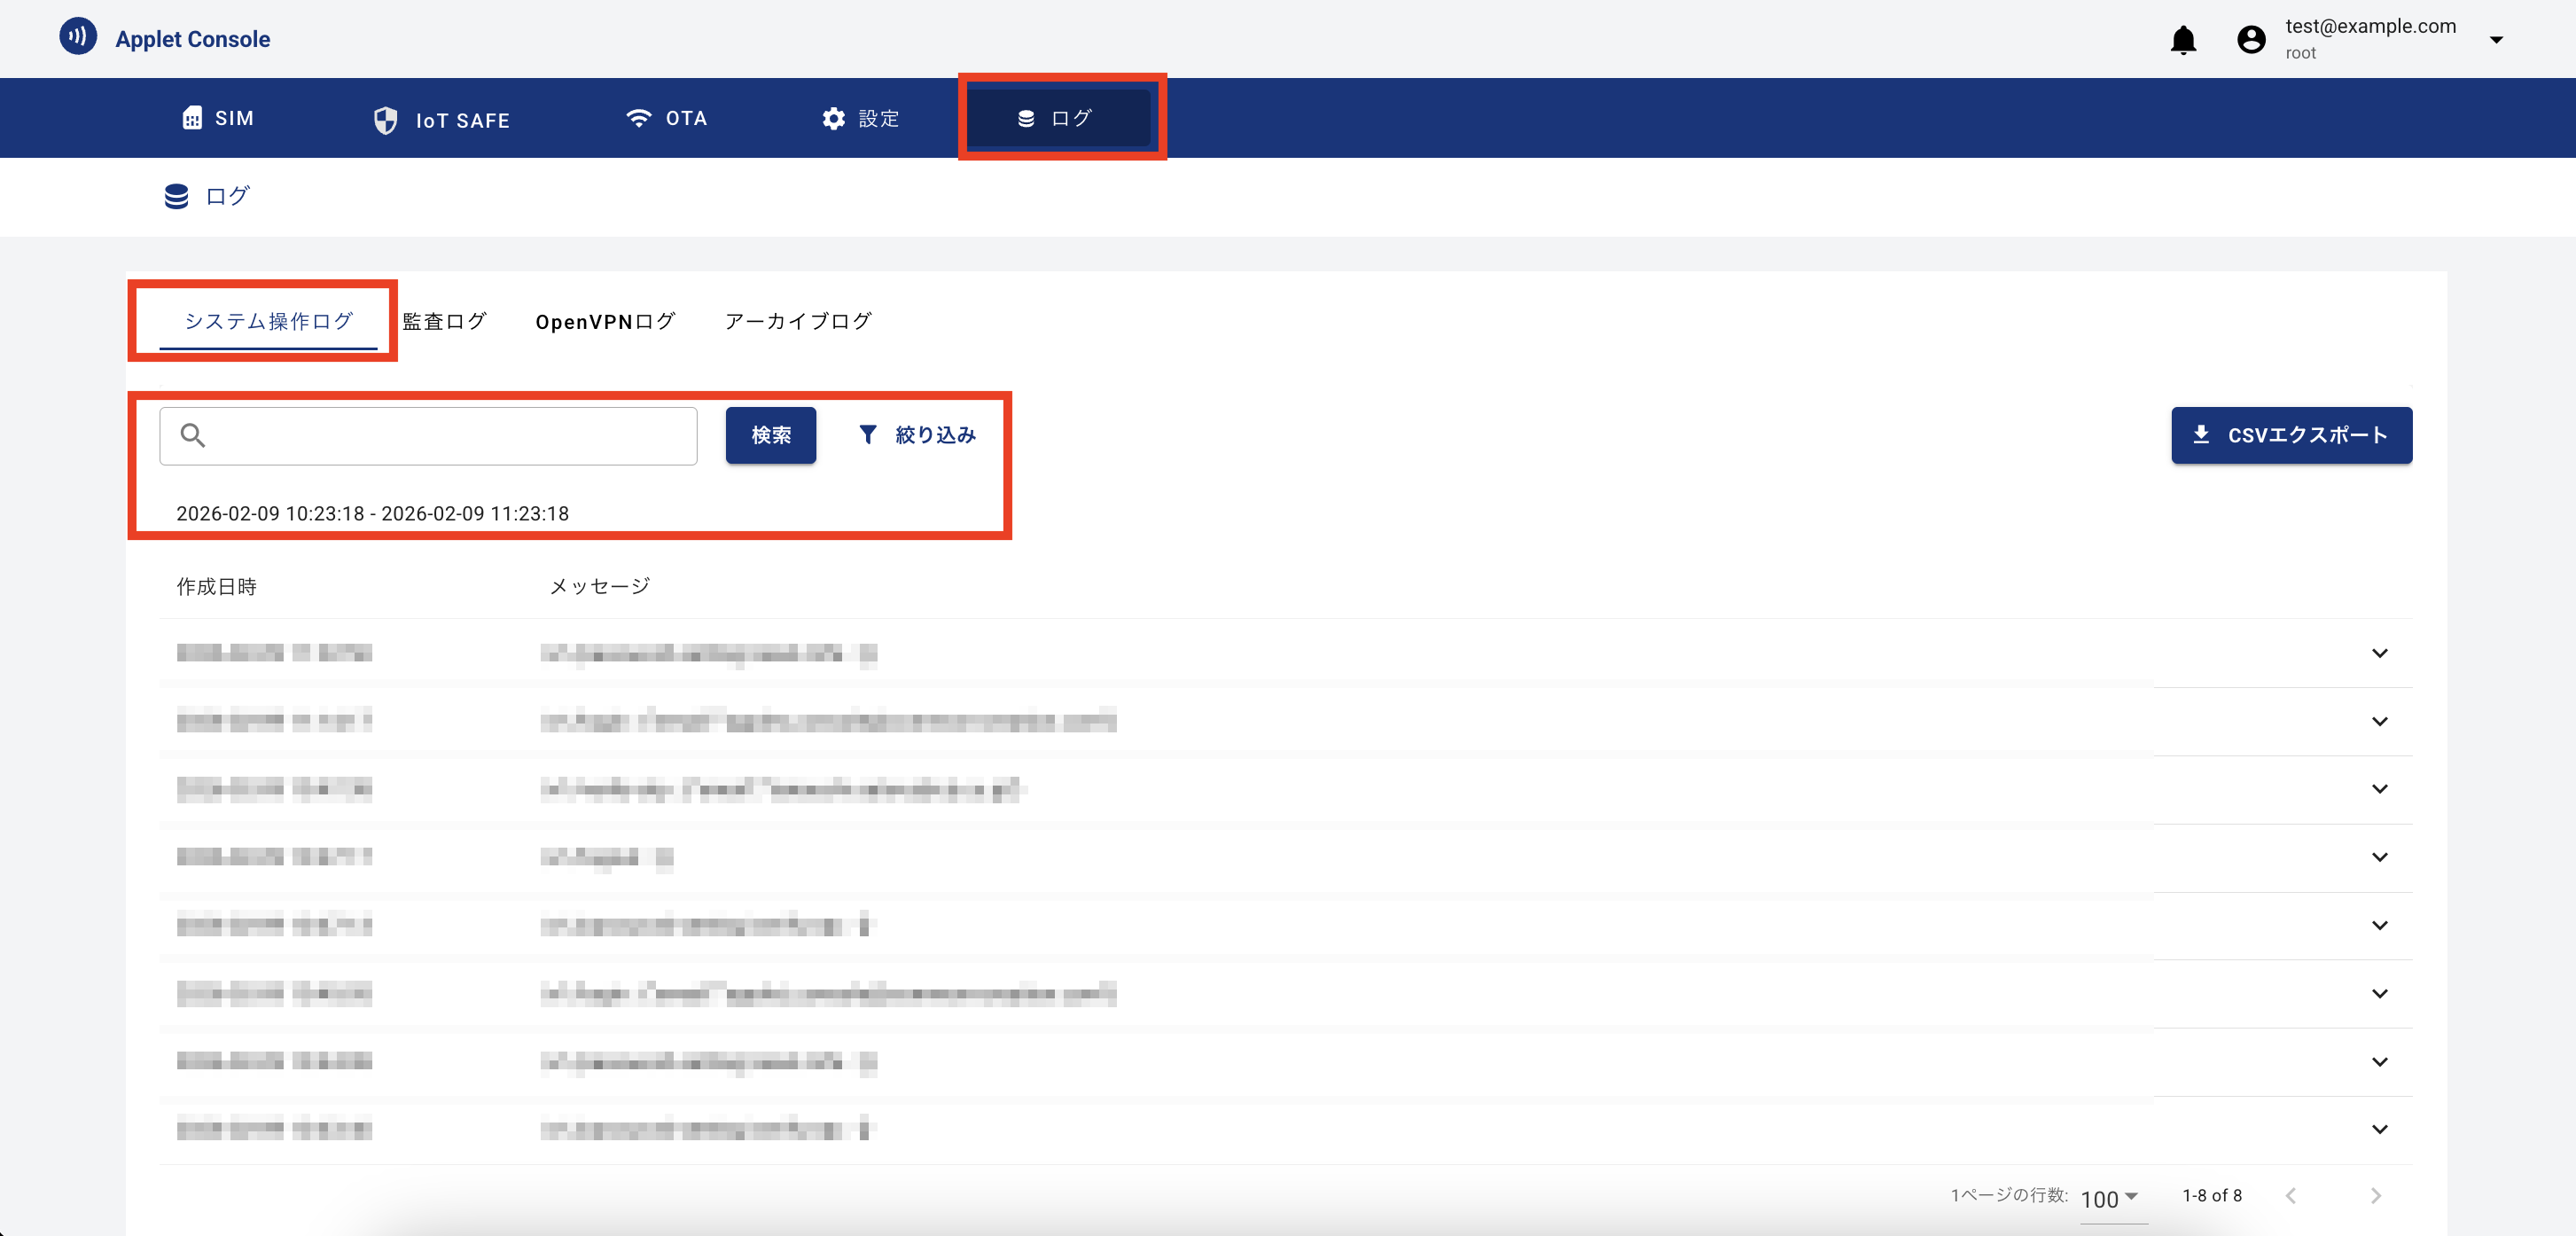Viewport: 2576px width, 1236px height.
Task: Open the rows-per-page 100 dropdown
Action: click(2109, 1198)
